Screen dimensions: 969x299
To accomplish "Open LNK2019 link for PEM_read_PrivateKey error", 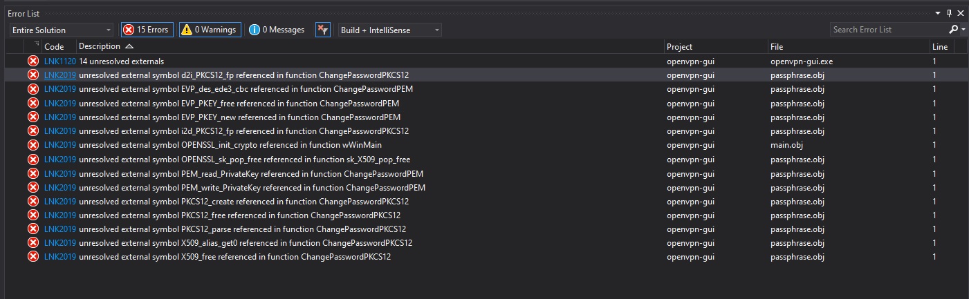I will click(x=60, y=173).
